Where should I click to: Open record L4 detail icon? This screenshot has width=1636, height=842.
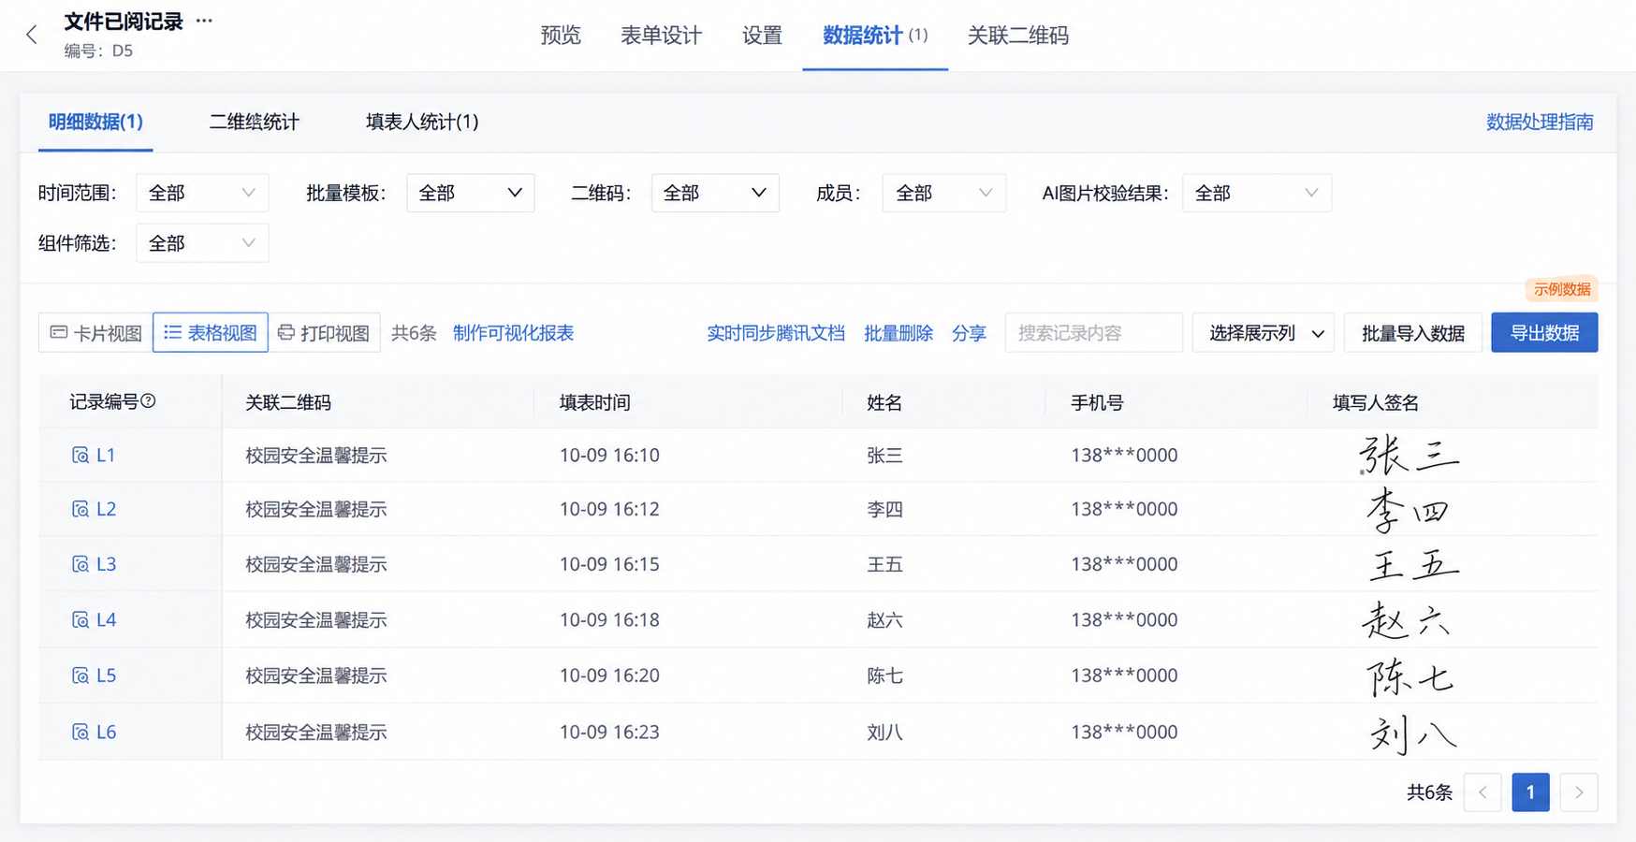coord(80,619)
